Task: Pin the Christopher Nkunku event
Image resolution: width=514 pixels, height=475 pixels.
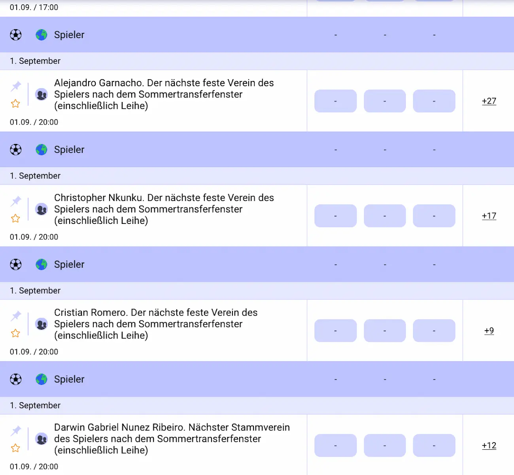Action: pos(16,201)
